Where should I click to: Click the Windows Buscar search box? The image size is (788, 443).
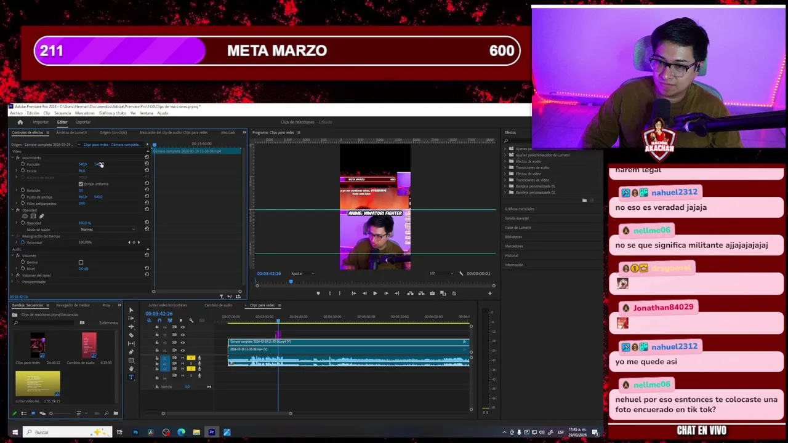pyautogui.click(x=68, y=432)
